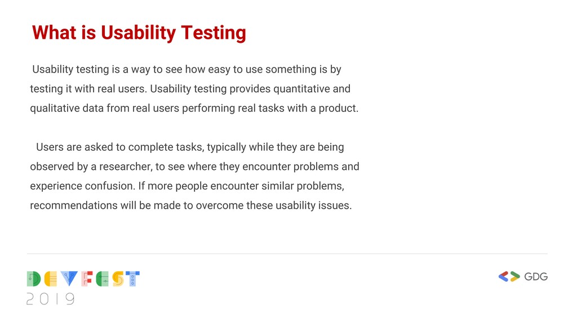Click the line starting 'recommendations will be made'

(x=191, y=206)
